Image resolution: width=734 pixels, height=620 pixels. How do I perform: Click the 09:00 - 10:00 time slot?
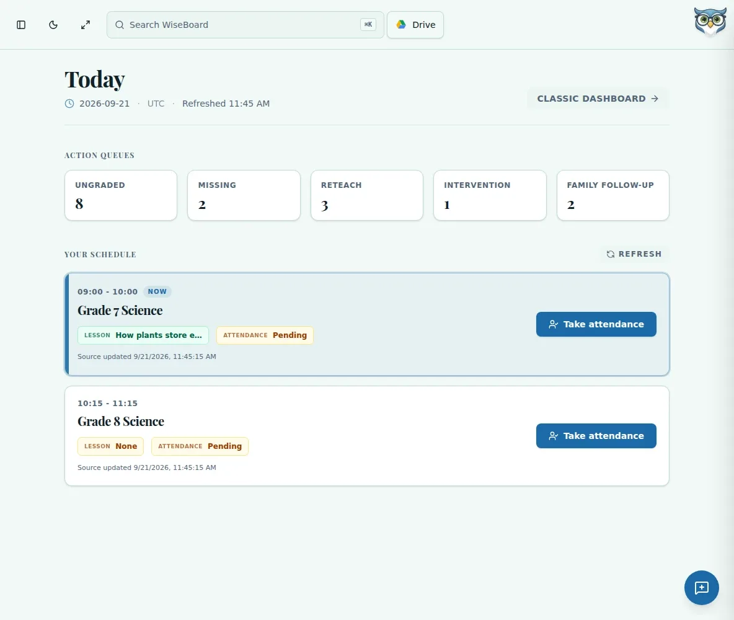pyautogui.click(x=108, y=292)
